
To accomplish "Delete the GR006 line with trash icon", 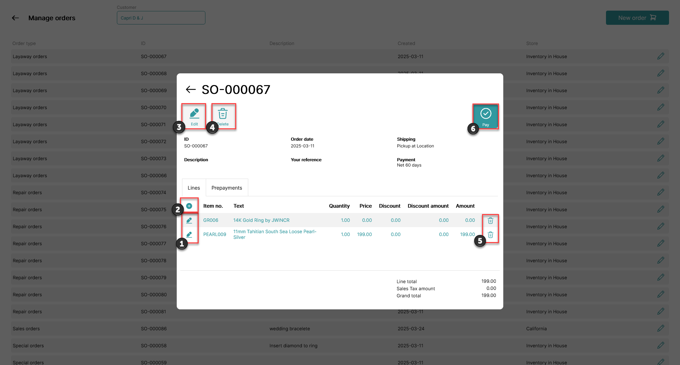I will pyautogui.click(x=491, y=220).
